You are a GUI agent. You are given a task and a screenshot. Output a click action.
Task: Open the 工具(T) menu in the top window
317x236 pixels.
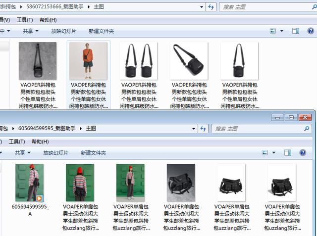click(25, 20)
